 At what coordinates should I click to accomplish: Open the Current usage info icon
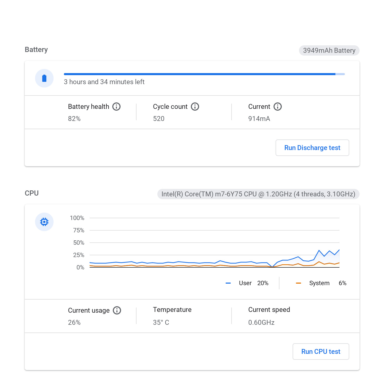[117, 310]
